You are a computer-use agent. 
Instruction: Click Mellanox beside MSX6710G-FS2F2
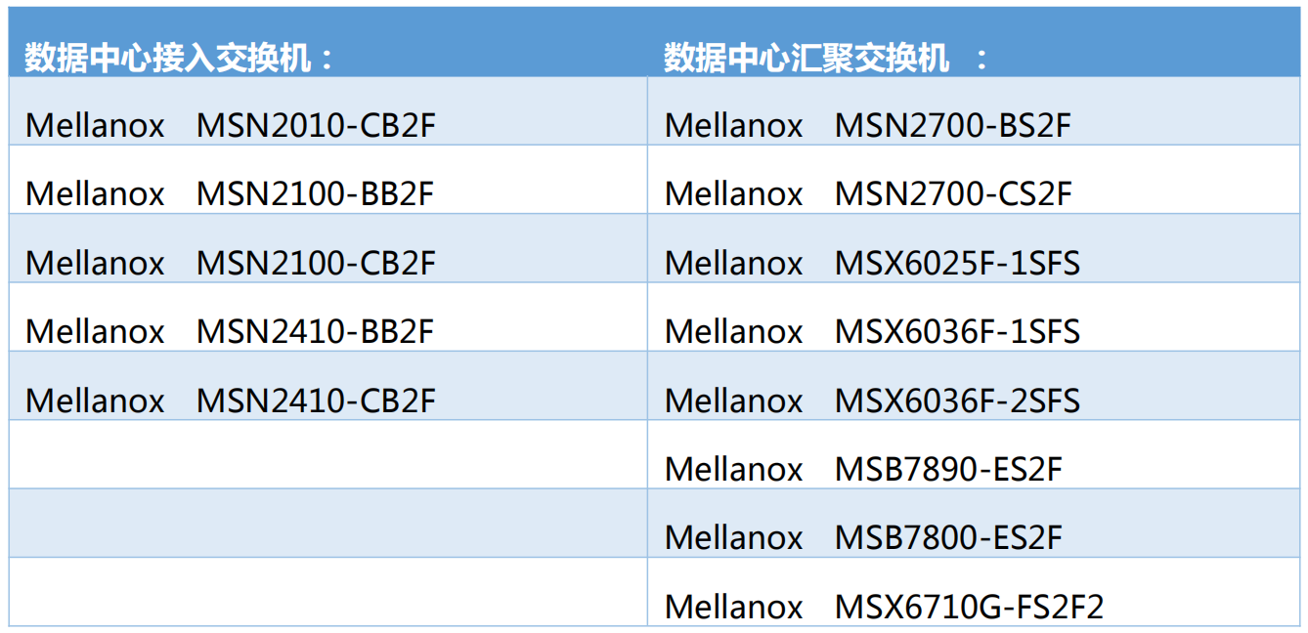[734, 607]
